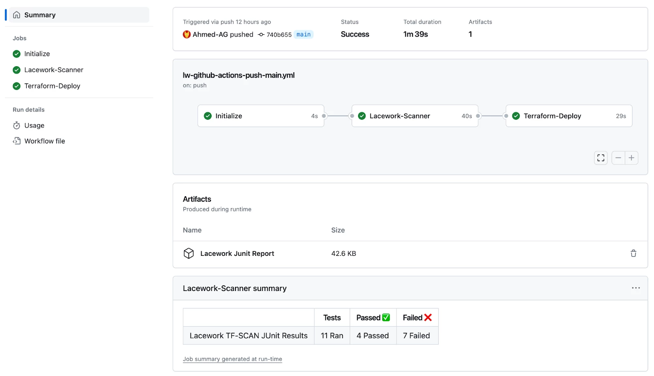Follow the Job summary generated at run-time link
This screenshot has width=654, height=376.
233,359
